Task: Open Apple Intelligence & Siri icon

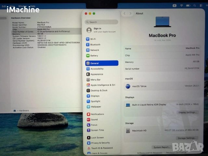Action: [88, 85]
